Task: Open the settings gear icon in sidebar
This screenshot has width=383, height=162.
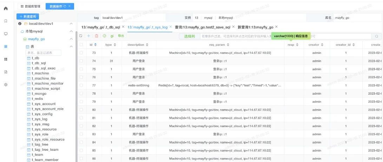Action: 6,84
